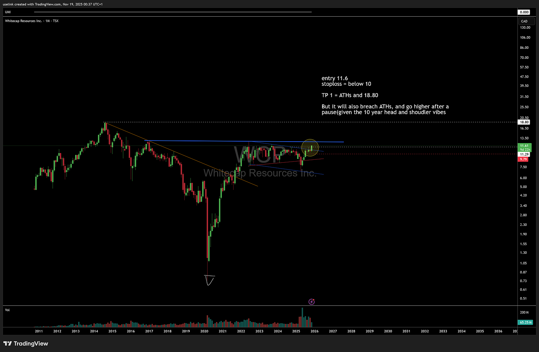539x352 pixels.
Task: Click the Vol indicator label
Action: coord(7,310)
